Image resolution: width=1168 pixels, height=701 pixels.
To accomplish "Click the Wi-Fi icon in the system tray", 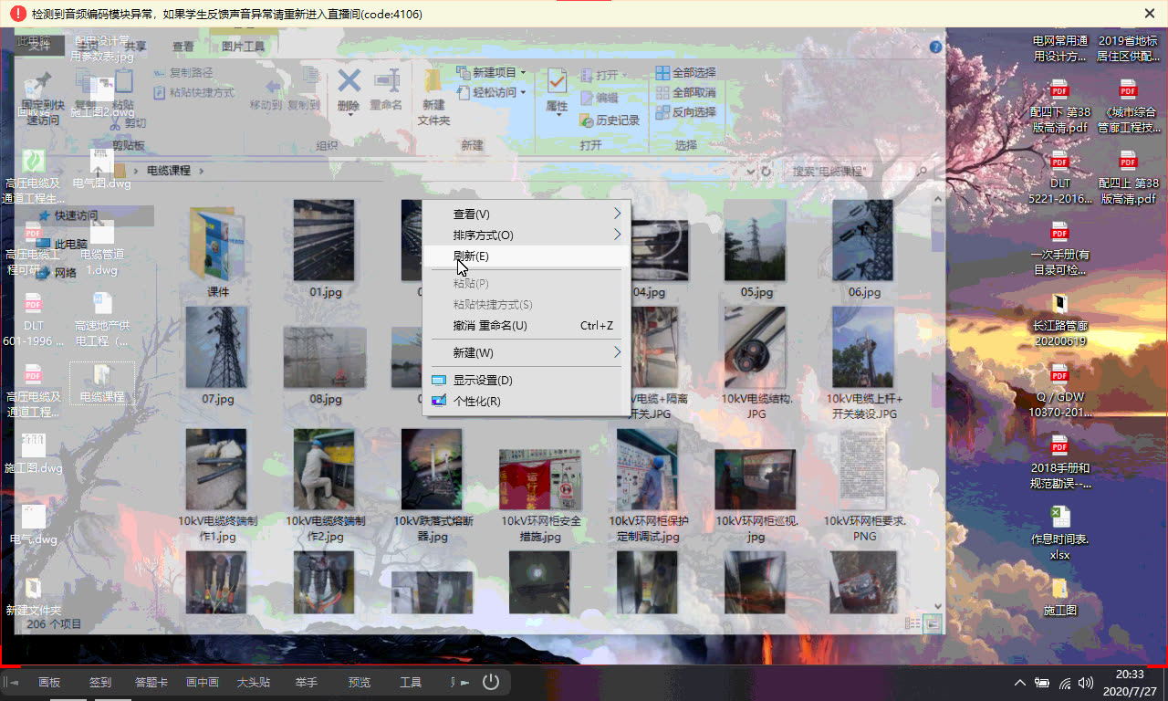I will coord(1064,682).
